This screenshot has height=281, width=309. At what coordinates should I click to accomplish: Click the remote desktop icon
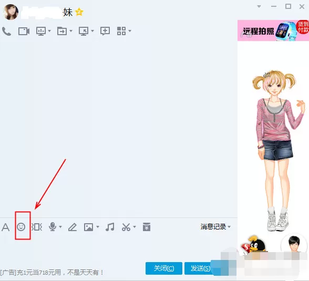[x=84, y=31]
